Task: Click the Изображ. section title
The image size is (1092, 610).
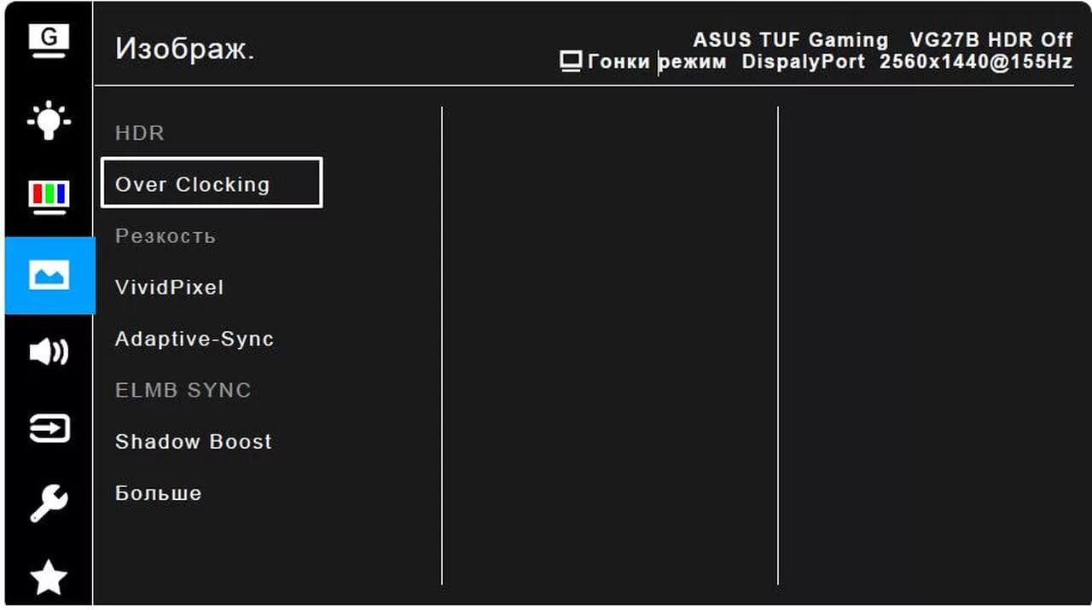Action: pos(185,49)
